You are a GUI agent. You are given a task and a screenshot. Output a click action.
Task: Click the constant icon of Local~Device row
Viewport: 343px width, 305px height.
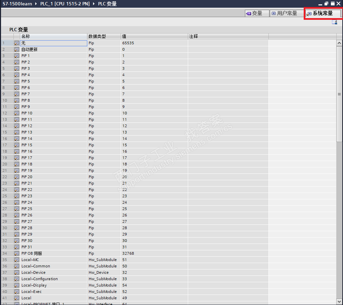(x=16, y=273)
